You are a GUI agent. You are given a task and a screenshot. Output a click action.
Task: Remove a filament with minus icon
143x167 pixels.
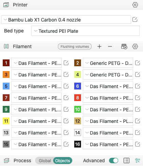(110, 46)
